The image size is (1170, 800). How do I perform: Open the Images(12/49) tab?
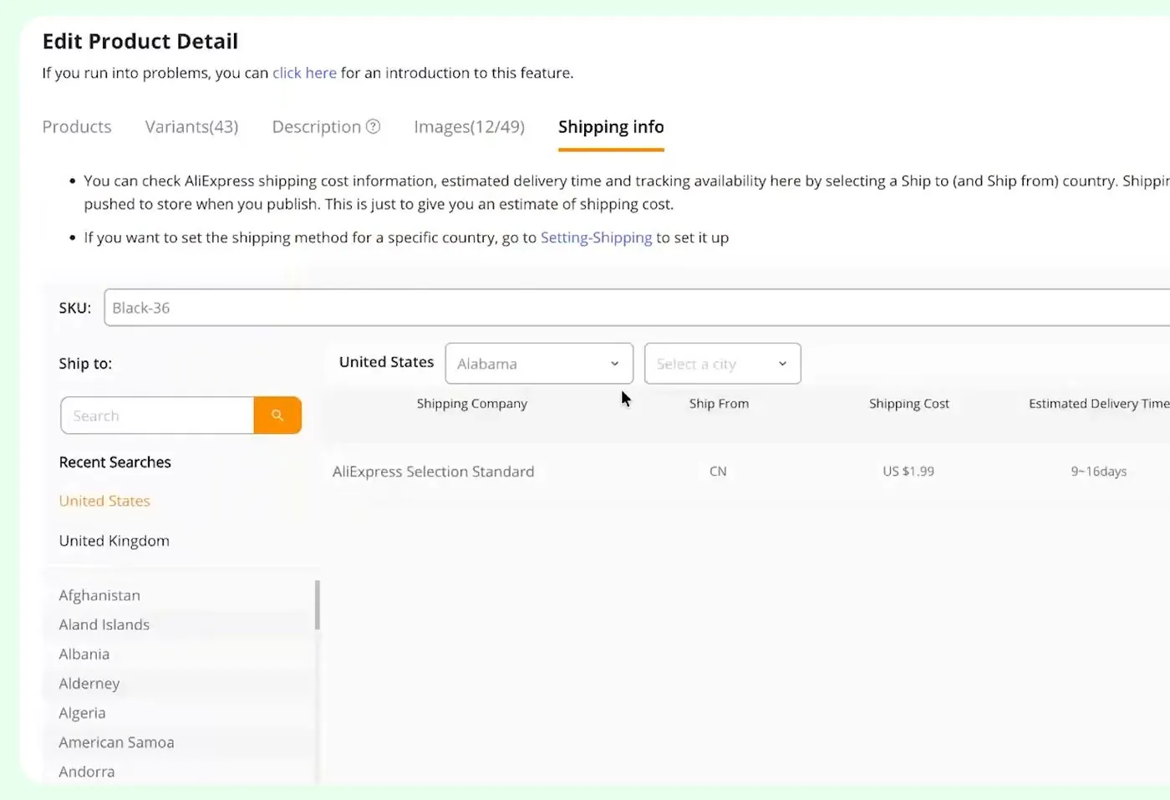click(x=469, y=127)
